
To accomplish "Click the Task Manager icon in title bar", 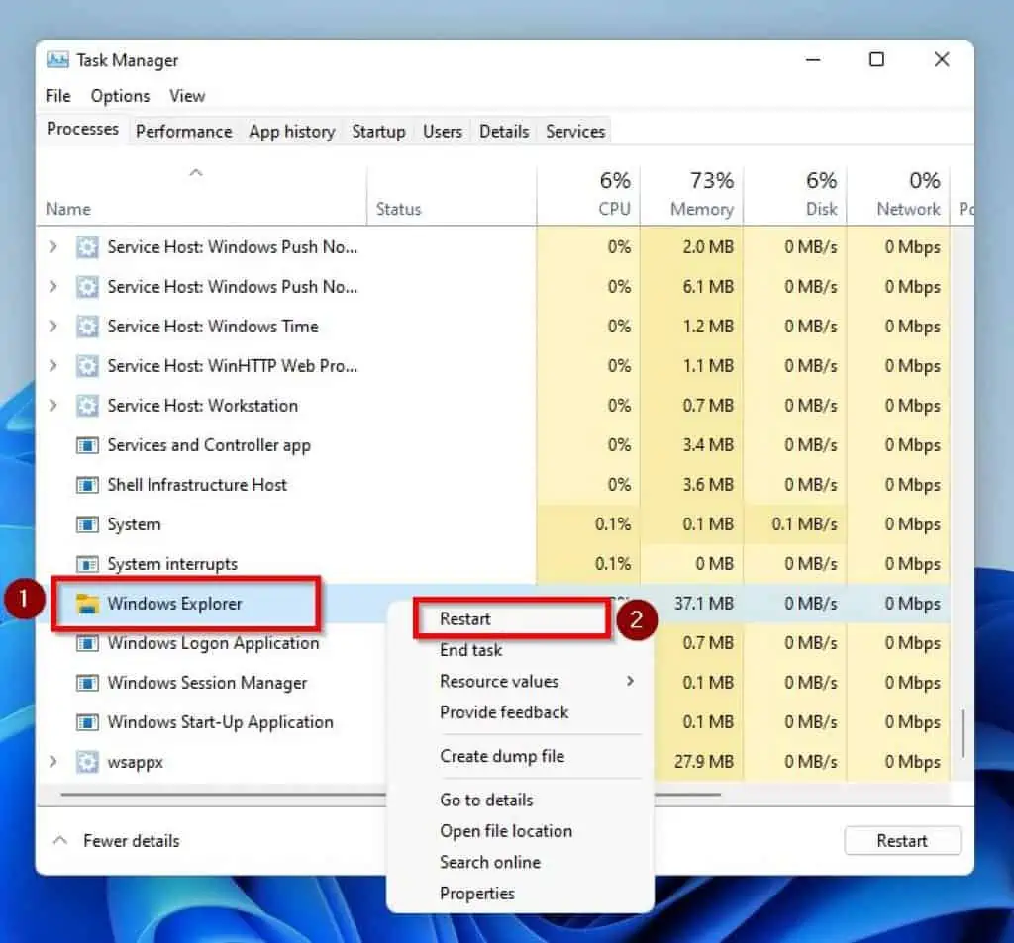I will (57, 59).
